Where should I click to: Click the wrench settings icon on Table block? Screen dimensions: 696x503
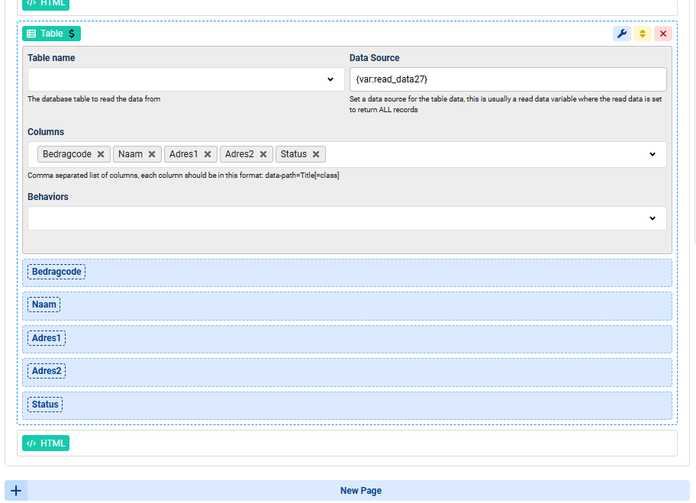(622, 34)
